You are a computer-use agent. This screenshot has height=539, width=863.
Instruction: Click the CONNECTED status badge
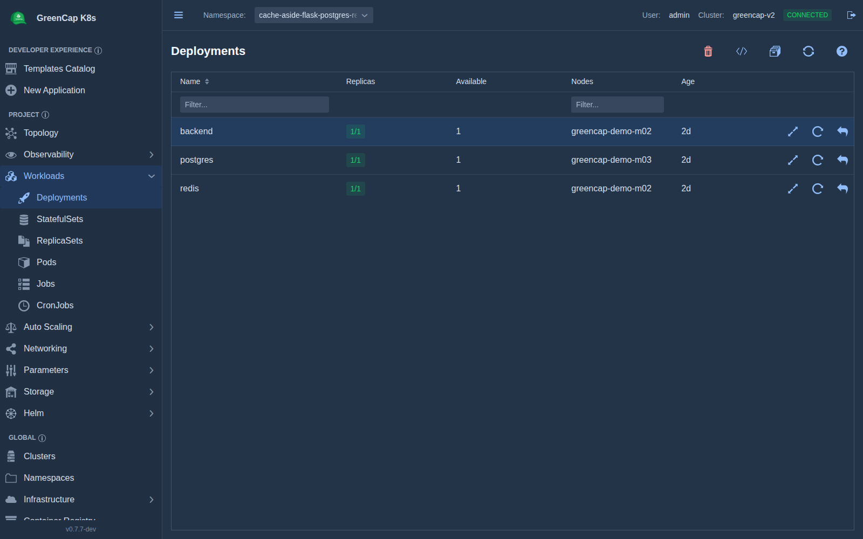pos(807,15)
